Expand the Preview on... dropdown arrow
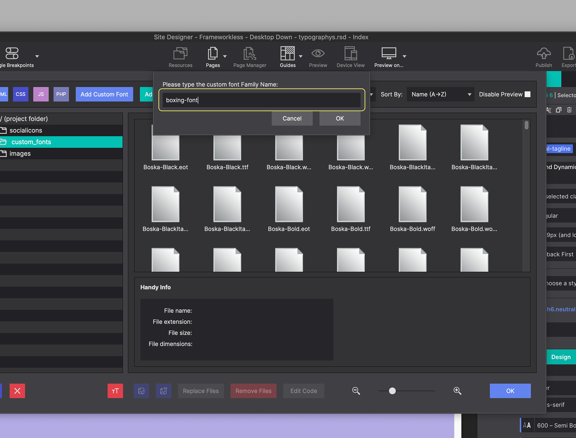The image size is (576, 438). coord(404,56)
